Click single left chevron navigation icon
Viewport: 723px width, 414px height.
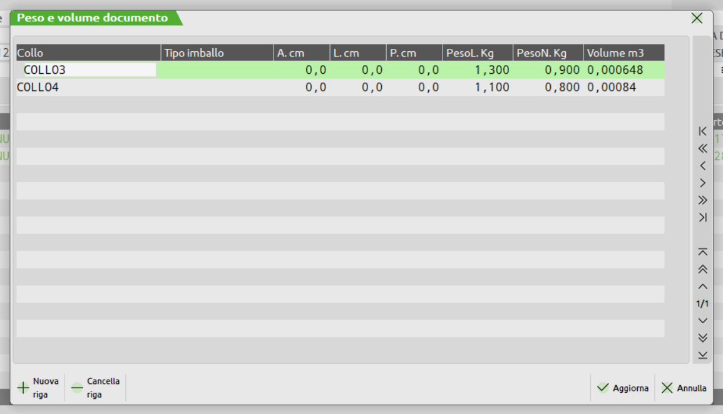coord(702,166)
